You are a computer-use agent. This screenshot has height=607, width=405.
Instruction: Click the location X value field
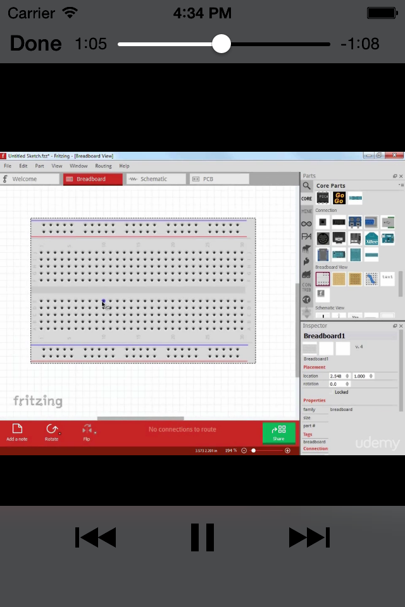coord(337,376)
